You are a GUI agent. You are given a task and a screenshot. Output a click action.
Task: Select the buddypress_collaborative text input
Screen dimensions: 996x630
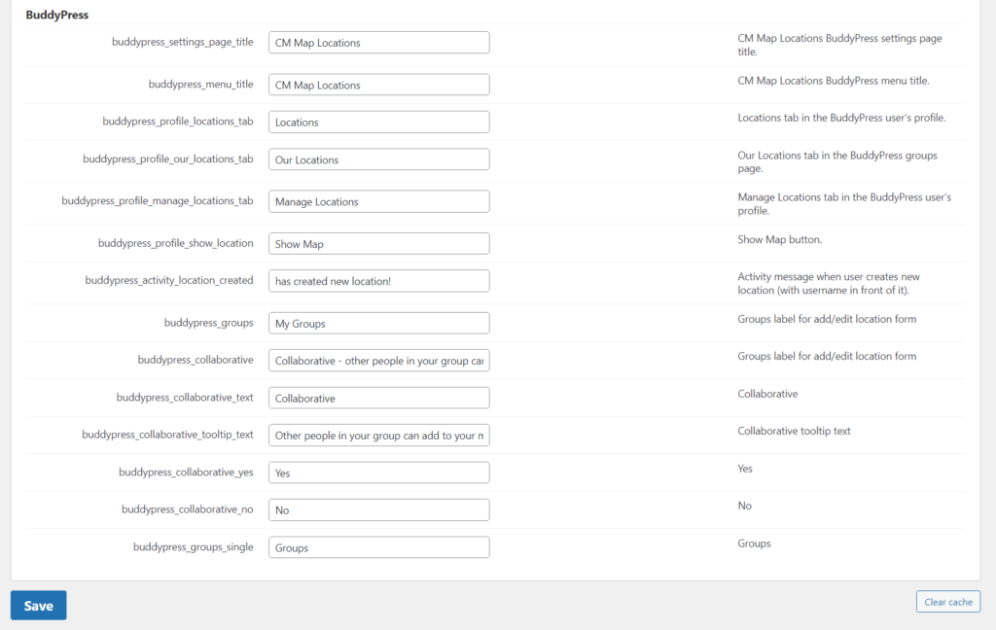[x=378, y=361]
